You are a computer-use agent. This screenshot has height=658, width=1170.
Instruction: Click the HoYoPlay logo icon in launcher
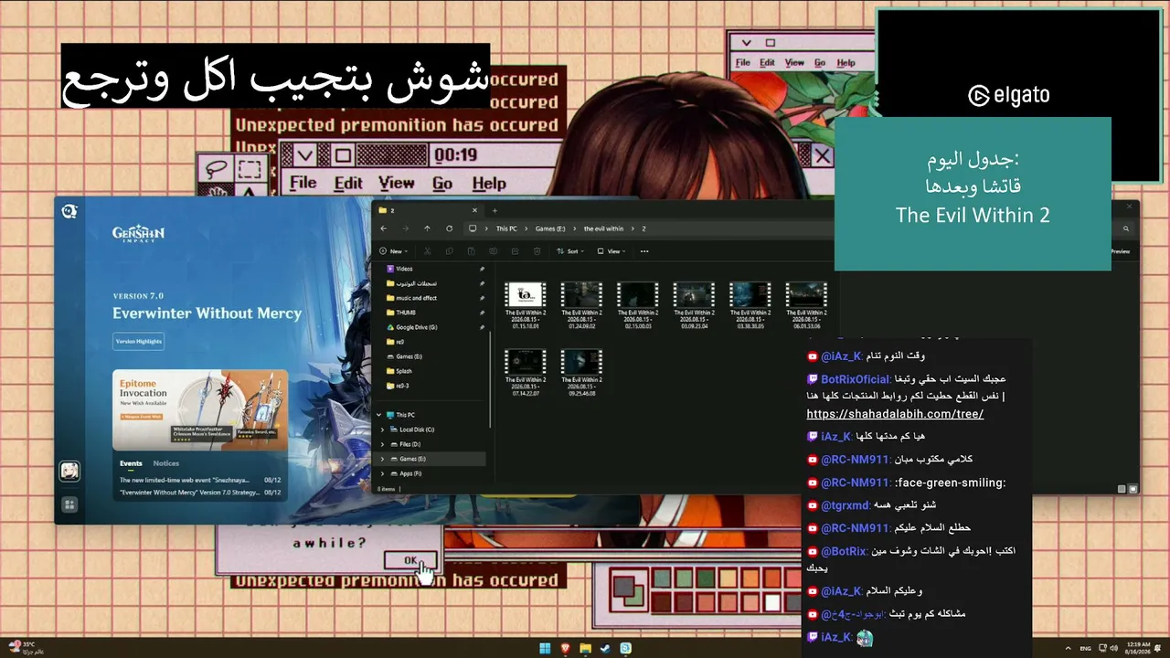pyautogui.click(x=69, y=212)
